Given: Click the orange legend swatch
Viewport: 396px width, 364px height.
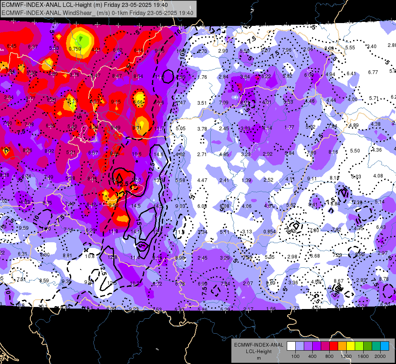Looking at the screenshot, I should (342, 346).
